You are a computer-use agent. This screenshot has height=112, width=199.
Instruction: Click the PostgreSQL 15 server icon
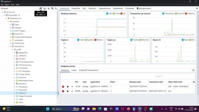point(7,15)
